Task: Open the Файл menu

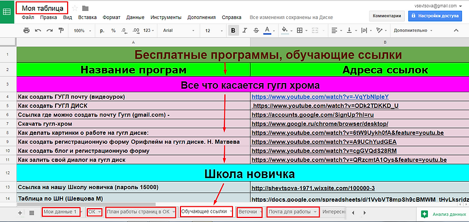Action: pyautogui.click(x=28, y=17)
